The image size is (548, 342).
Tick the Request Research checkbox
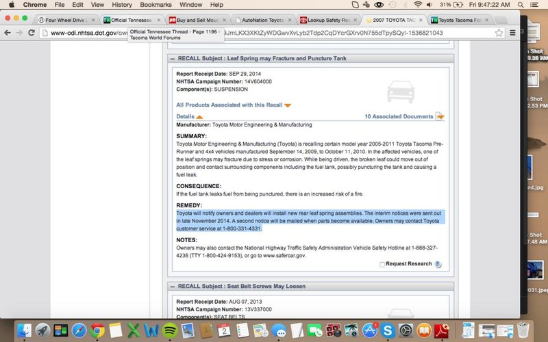click(382, 265)
